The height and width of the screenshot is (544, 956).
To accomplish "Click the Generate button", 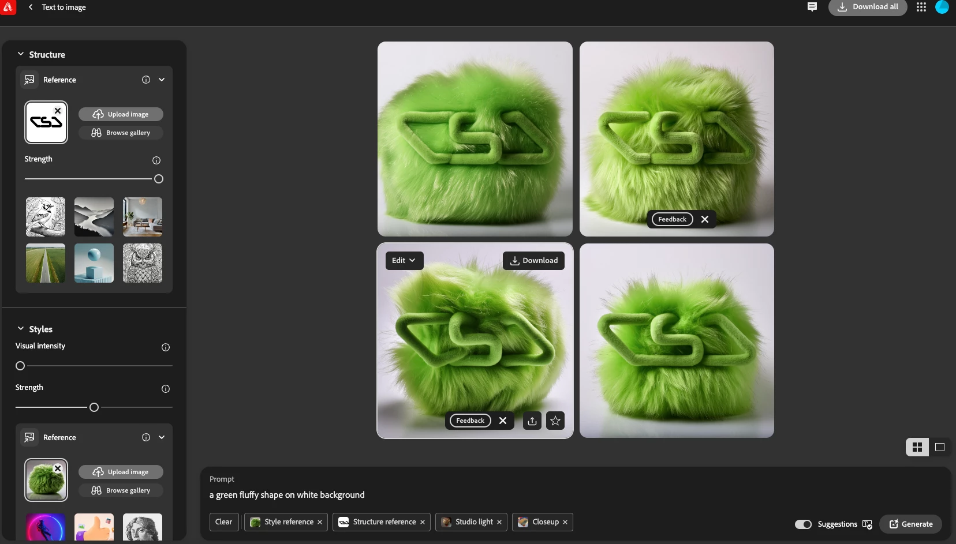I will (910, 524).
